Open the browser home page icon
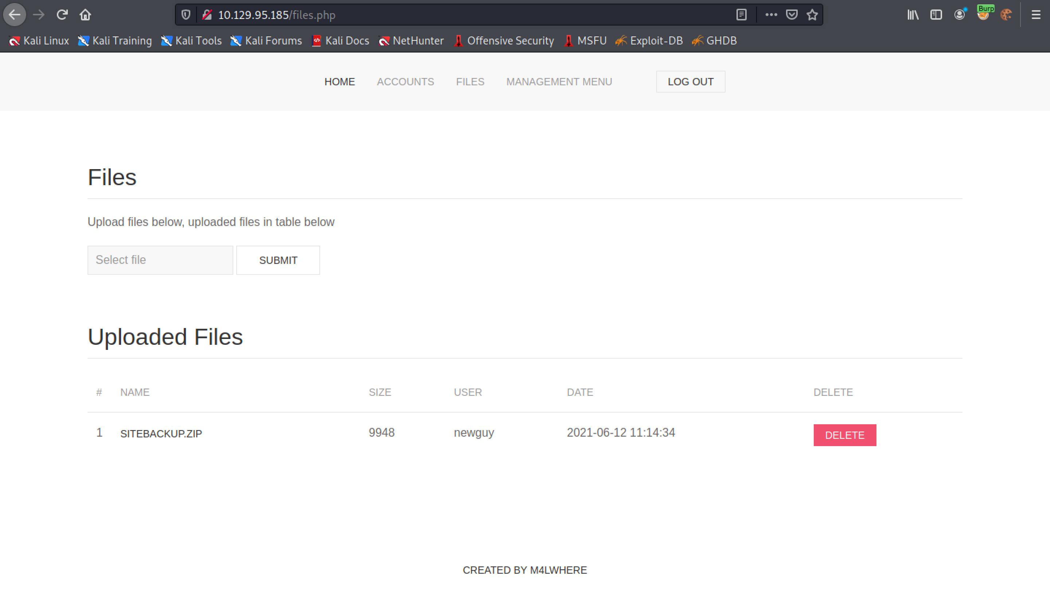 click(x=85, y=15)
